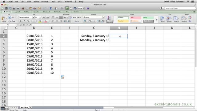Image resolution: width=197 pixels, height=111 pixels.
Task: Apply the Neutral cell style
Action: 123,21
